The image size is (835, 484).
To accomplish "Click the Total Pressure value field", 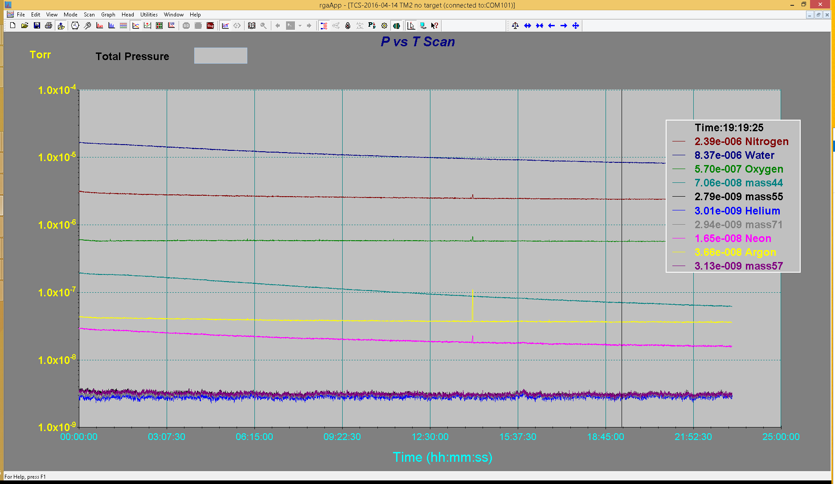I will pyautogui.click(x=221, y=56).
